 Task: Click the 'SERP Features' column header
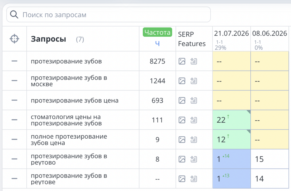[x=192, y=39]
